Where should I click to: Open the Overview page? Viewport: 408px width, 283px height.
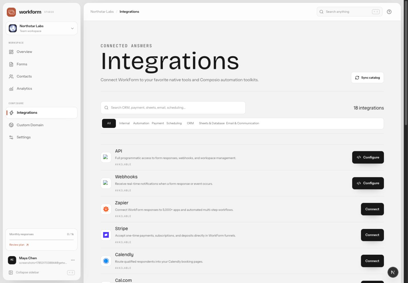pos(42,52)
